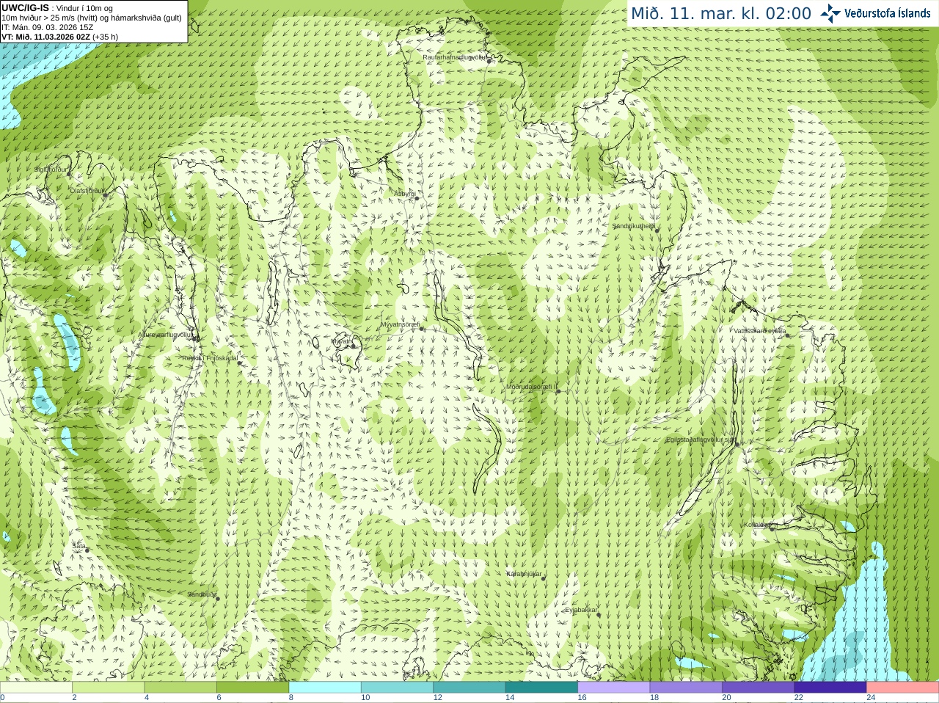Select the 4–6 m/s green legend swatch
The image size is (939, 703).
(180, 688)
